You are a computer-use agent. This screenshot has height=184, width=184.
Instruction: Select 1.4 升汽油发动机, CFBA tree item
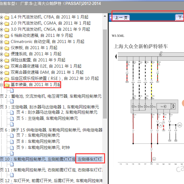[49, 17]
